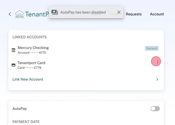Click the AutoPay has been disabled message
The height and width of the screenshot is (125, 175).
tap(83, 12)
